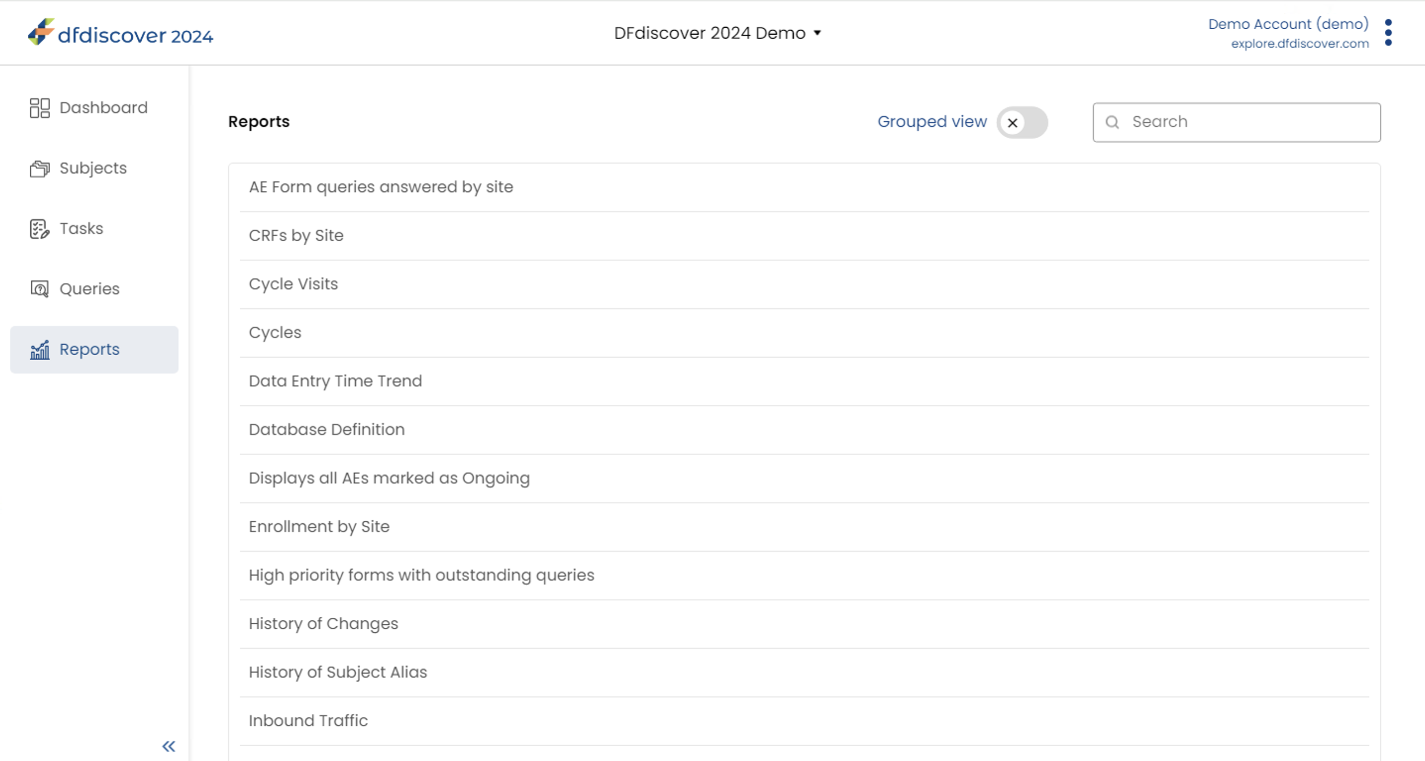Image resolution: width=1425 pixels, height=761 pixels.
Task: Open the Inbound Traffic report
Action: pyautogui.click(x=804, y=721)
